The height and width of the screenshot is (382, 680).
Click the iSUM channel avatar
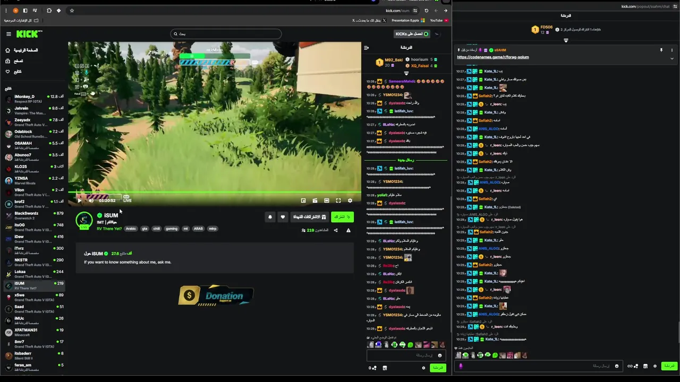84,220
